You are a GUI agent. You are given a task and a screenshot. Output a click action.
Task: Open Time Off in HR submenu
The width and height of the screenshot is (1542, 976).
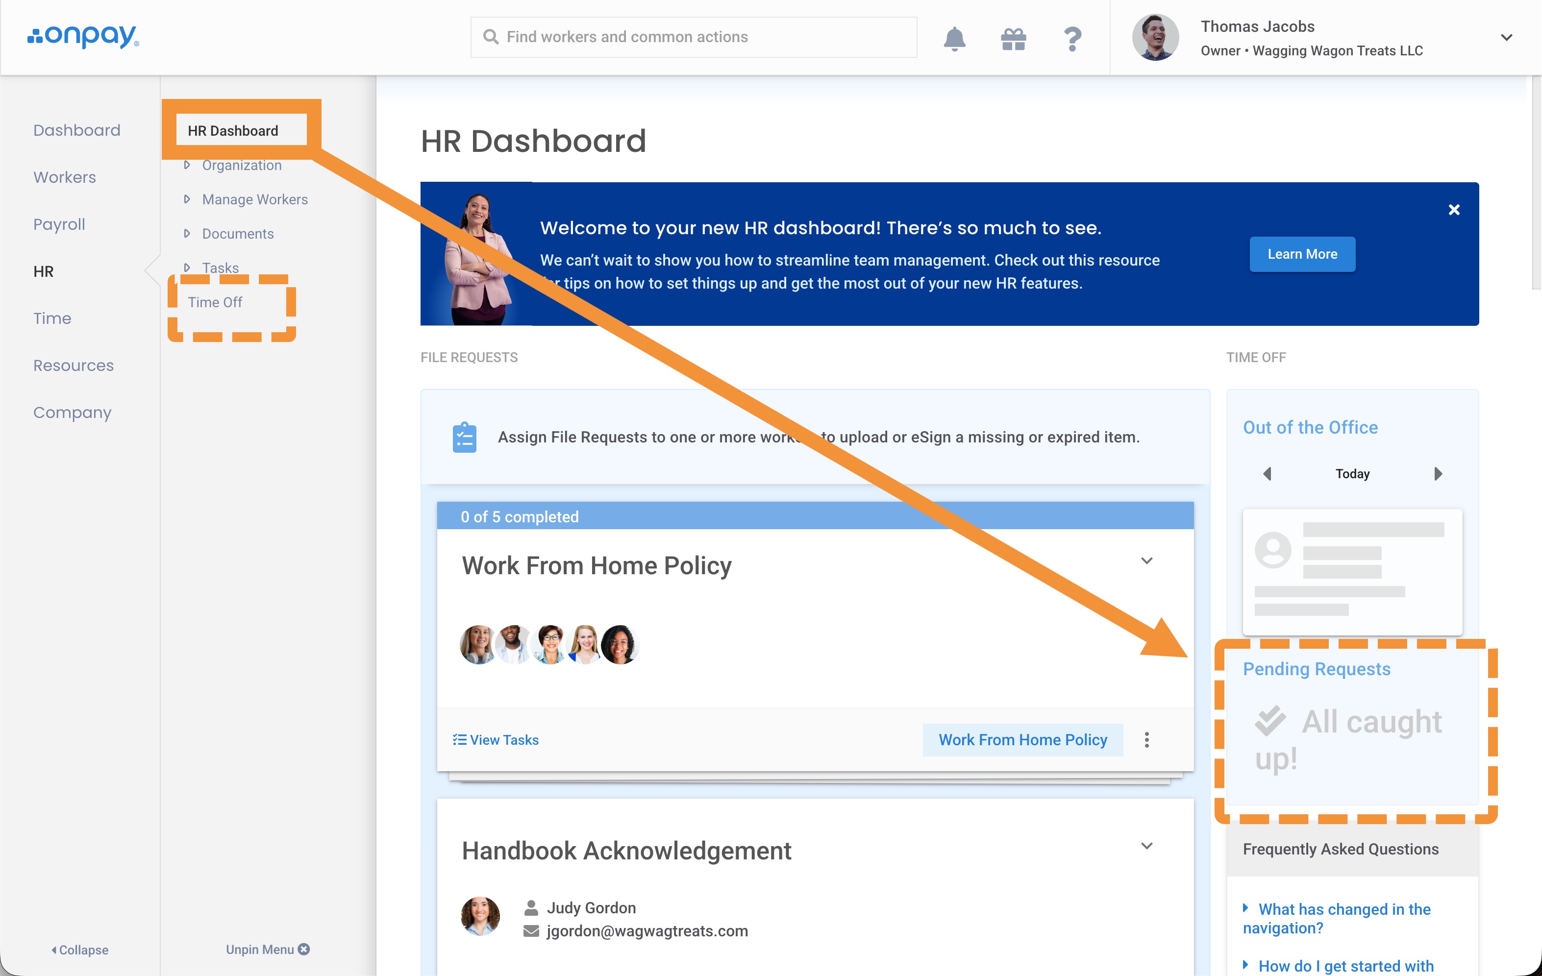pos(215,302)
